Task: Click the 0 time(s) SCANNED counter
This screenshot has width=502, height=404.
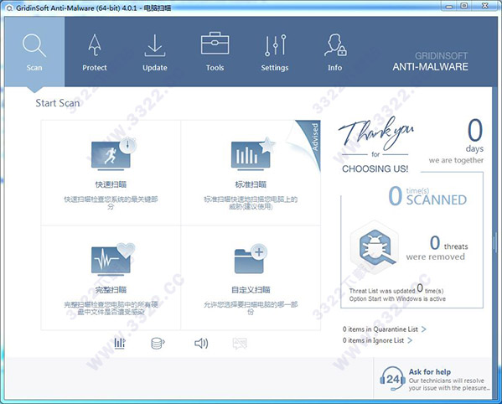Action: (427, 196)
